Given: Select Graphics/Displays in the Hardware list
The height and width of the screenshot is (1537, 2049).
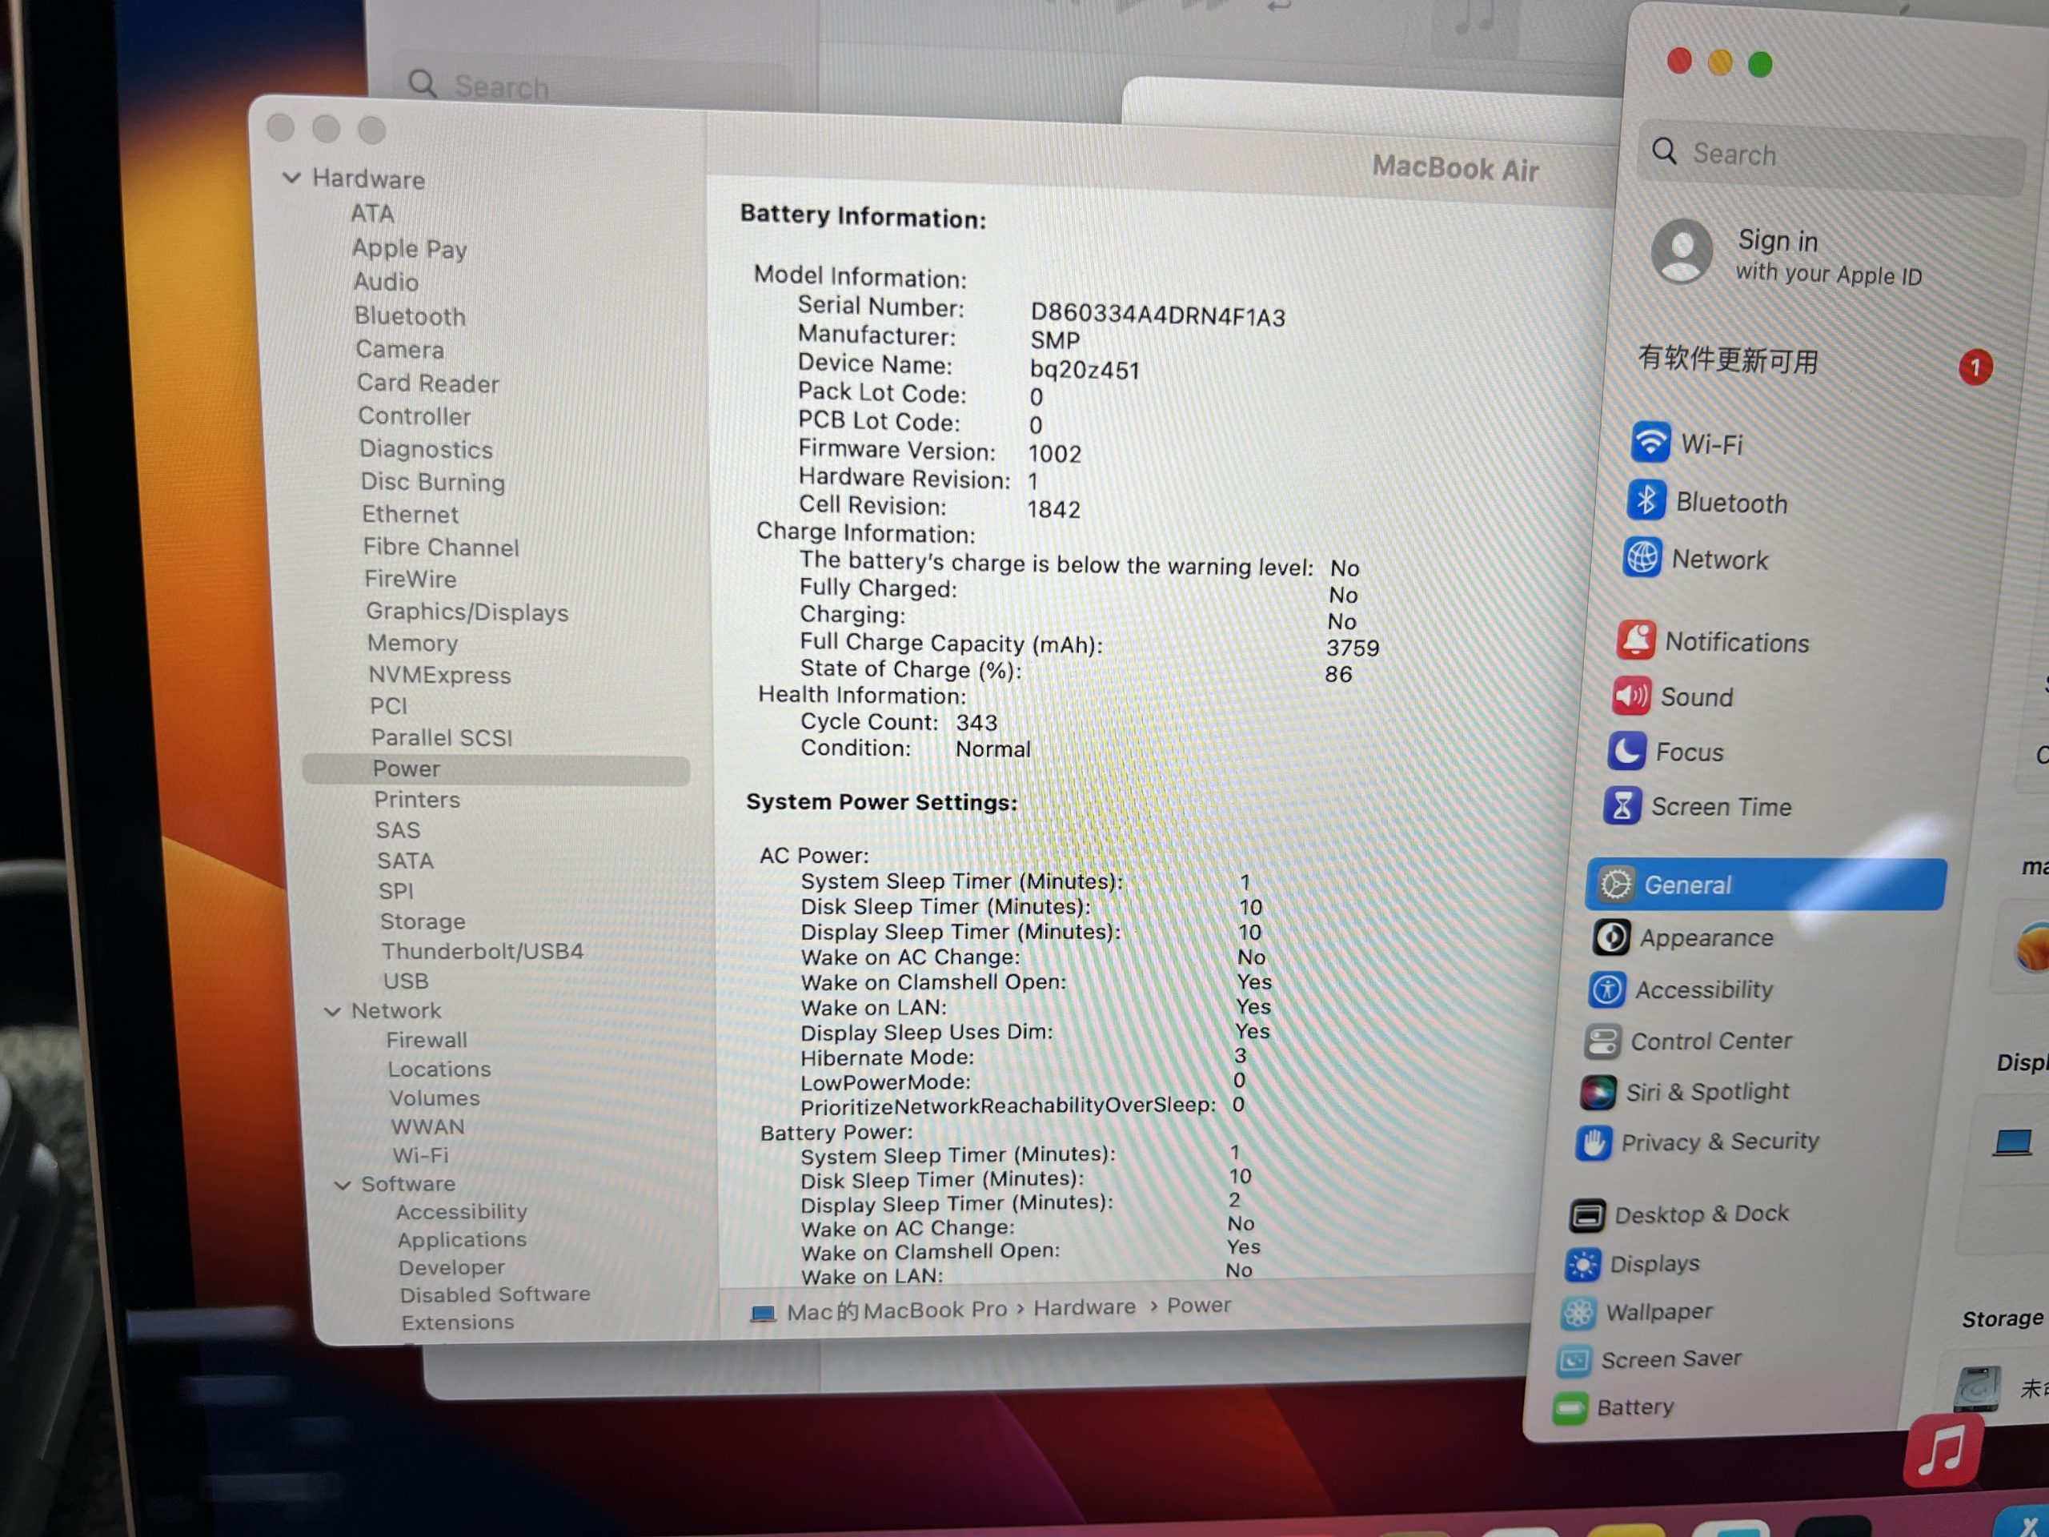Looking at the screenshot, I should point(467,612).
